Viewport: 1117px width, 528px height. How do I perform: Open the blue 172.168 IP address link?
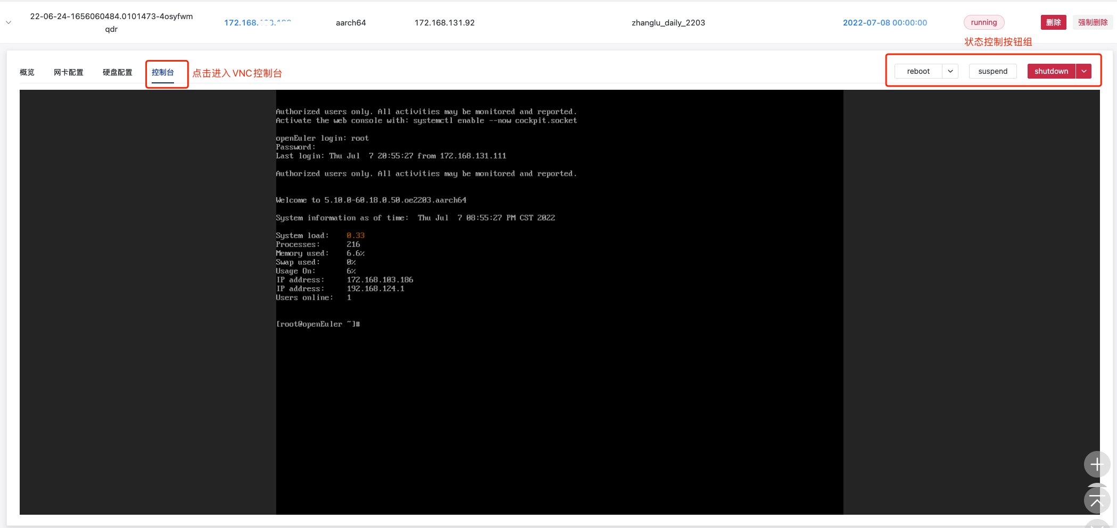tap(257, 23)
